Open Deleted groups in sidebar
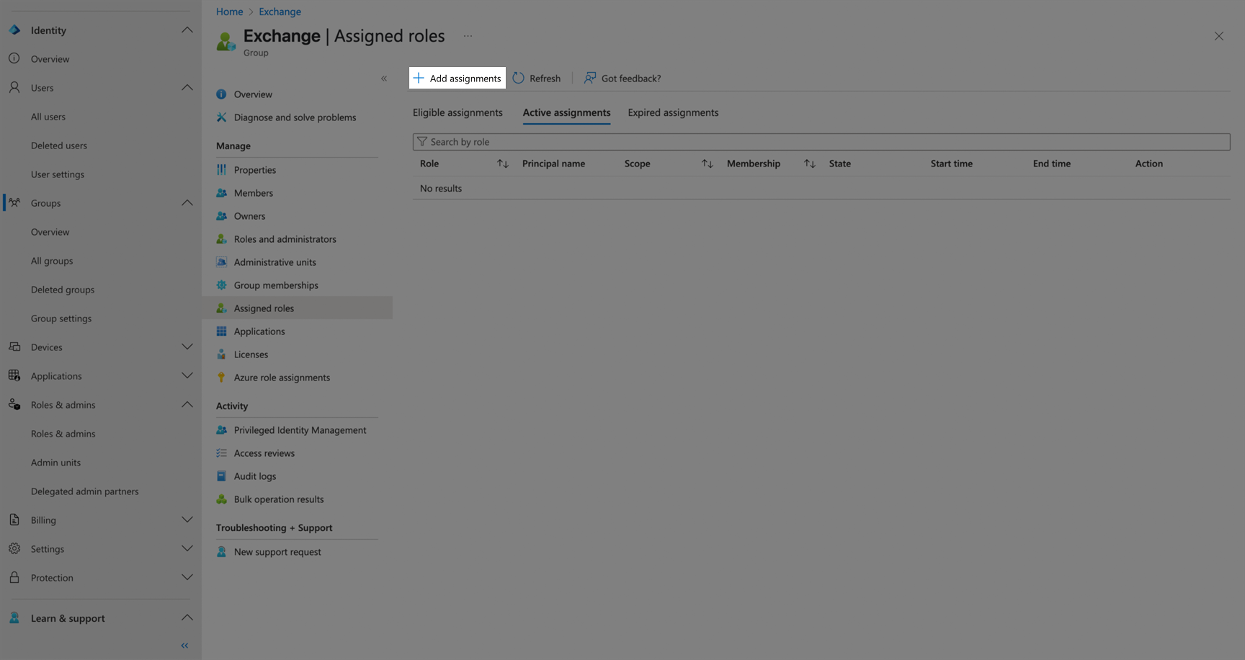This screenshot has width=1245, height=660. click(x=63, y=290)
